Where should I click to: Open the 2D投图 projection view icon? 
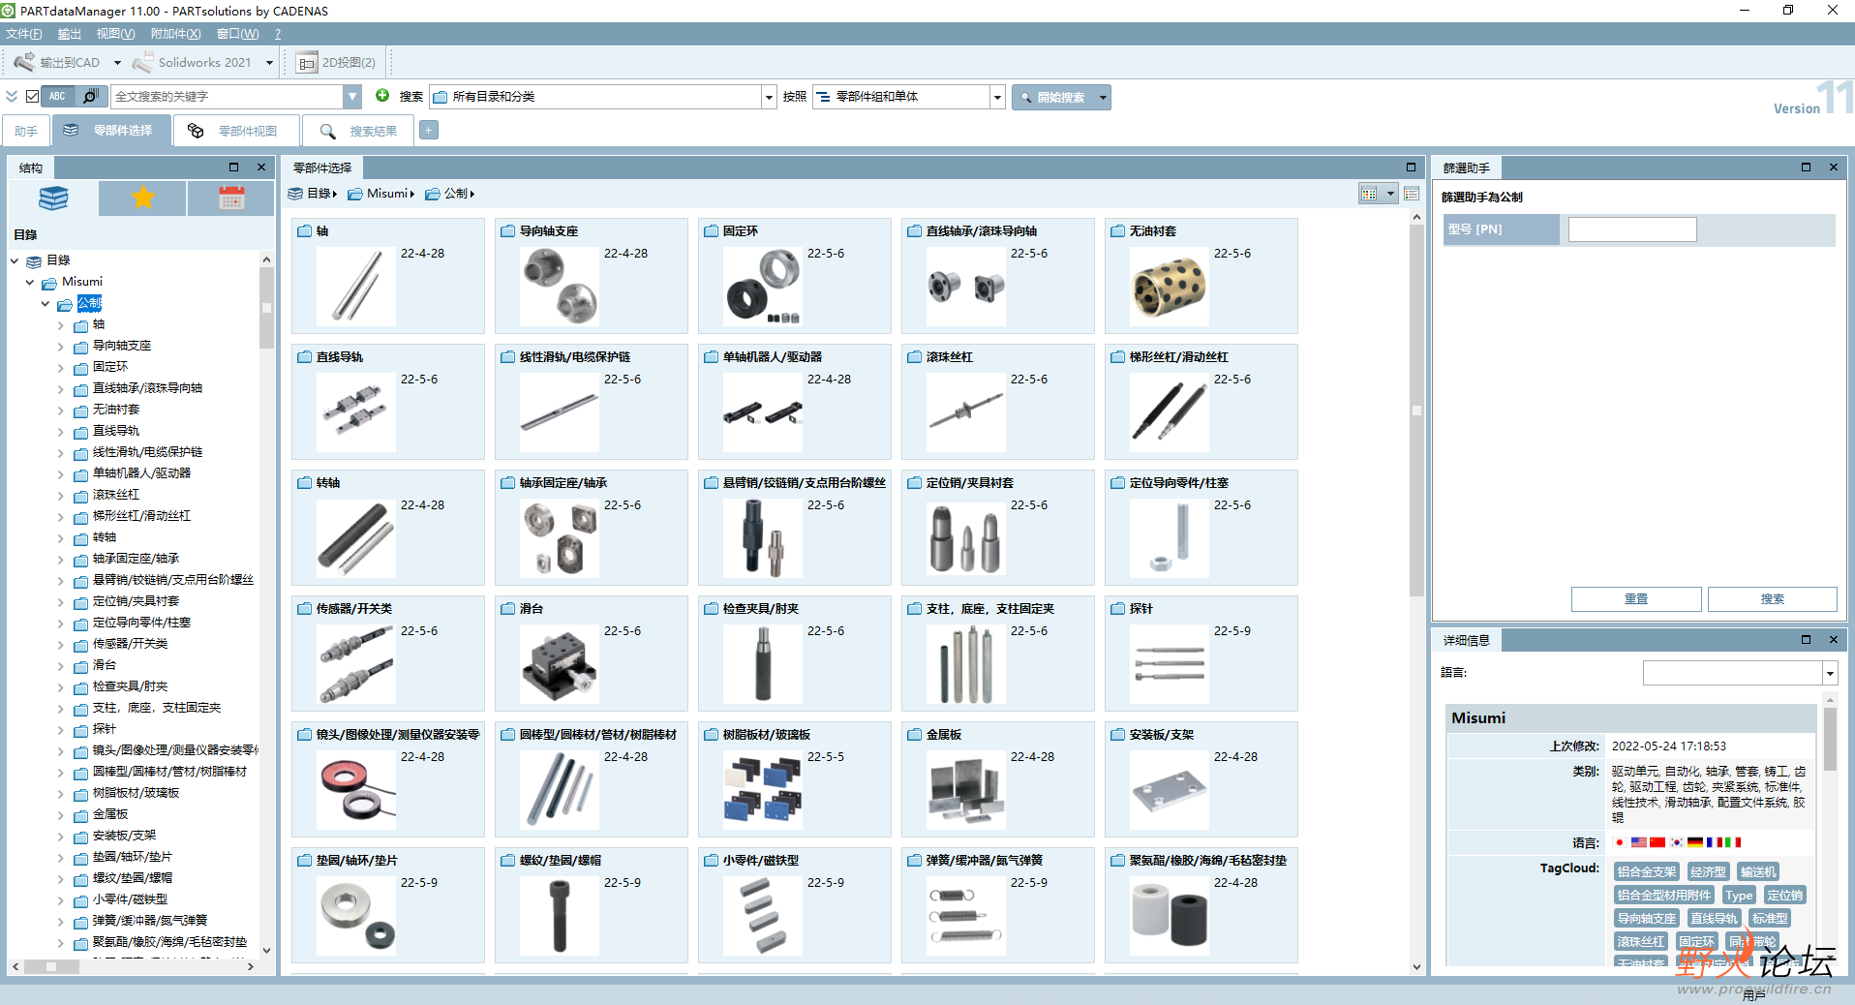(307, 62)
